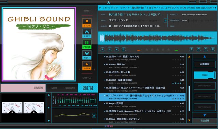Click the minus icon below the waveform

[110, 49]
